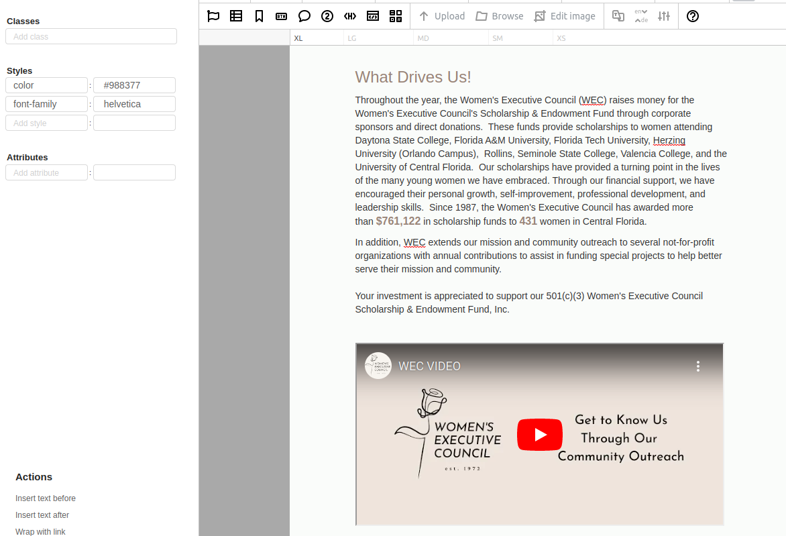The image size is (786, 536).
Task: Select the XS breakpoint tab
Action: click(x=561, y=38)
